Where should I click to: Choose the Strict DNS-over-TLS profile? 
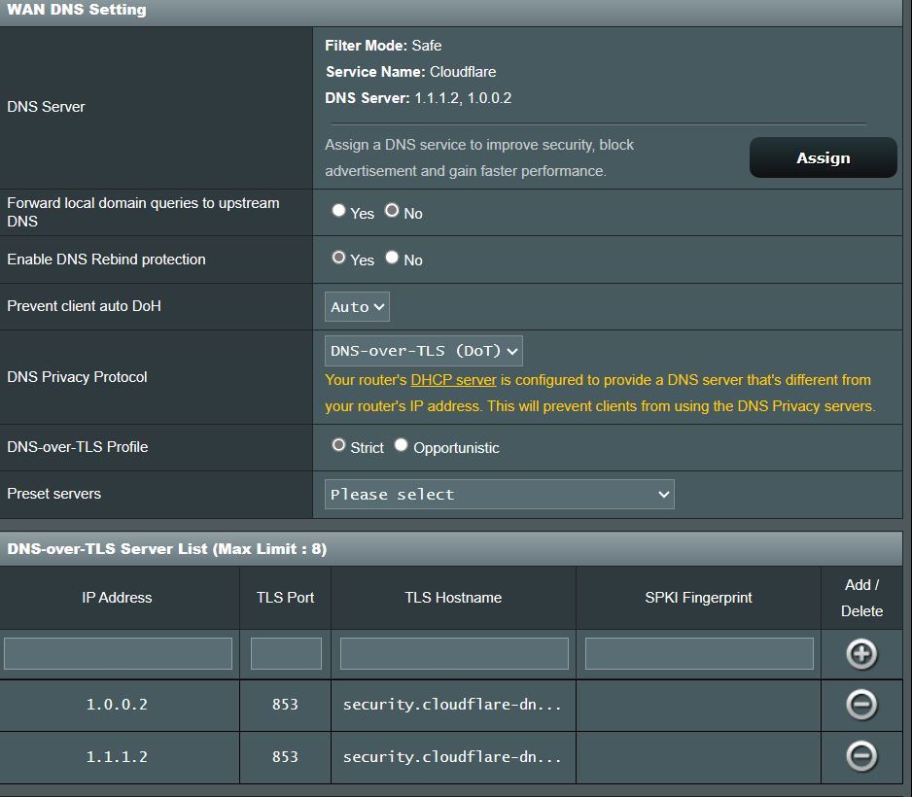pos(338,445)
